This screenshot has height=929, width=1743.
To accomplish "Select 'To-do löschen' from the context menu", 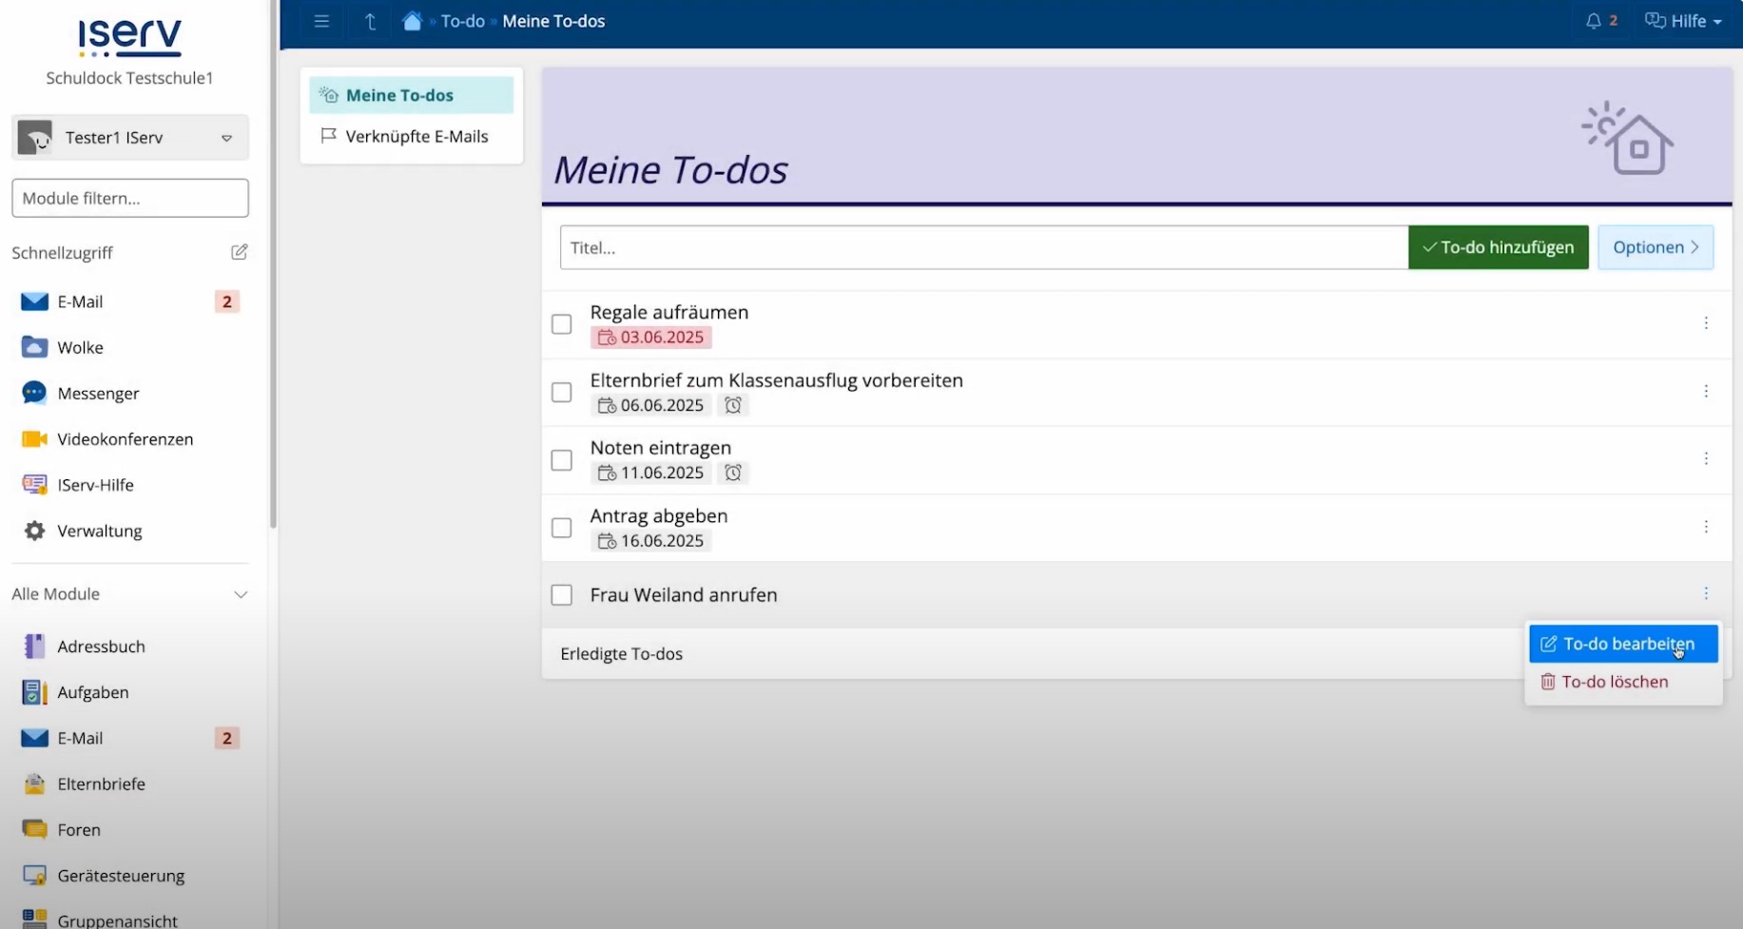I will pyautogui.click(x=1615, y=681).
